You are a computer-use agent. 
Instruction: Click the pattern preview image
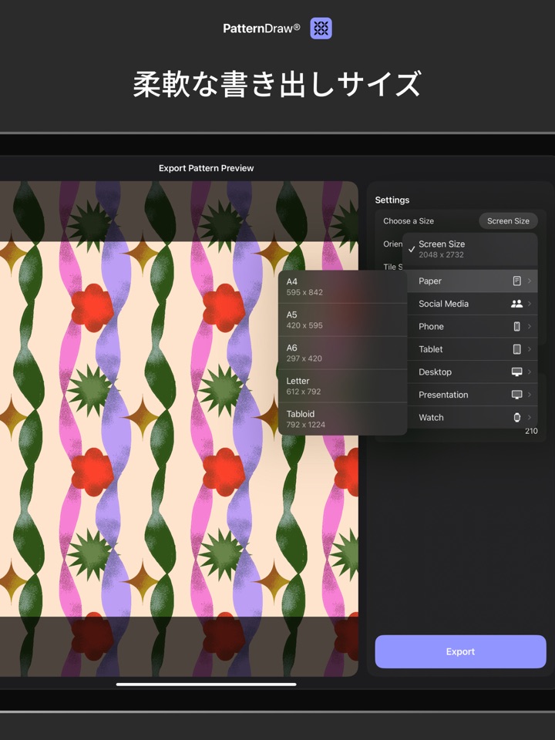[179, 429]
